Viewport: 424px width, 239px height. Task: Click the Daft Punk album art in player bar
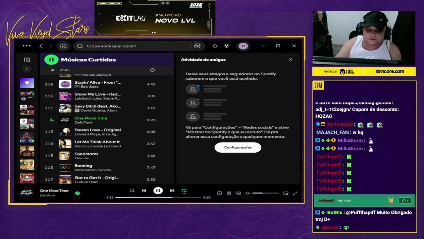[27, 193]
